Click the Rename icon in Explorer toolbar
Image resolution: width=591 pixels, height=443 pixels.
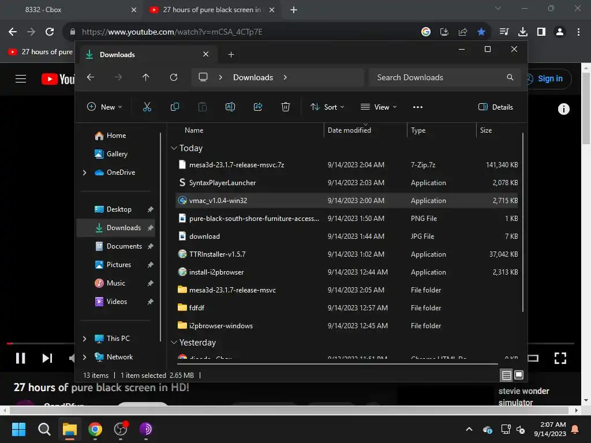click(x=230, y=107)
